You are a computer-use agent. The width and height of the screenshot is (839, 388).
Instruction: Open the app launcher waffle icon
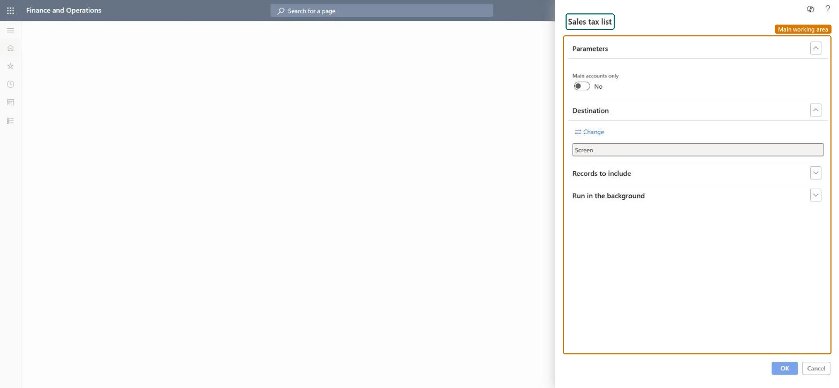10,10
